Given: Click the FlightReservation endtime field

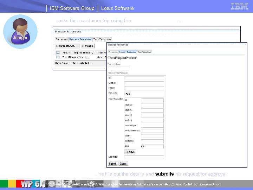Looking at the screenshot, I should [x=152, y=121].
